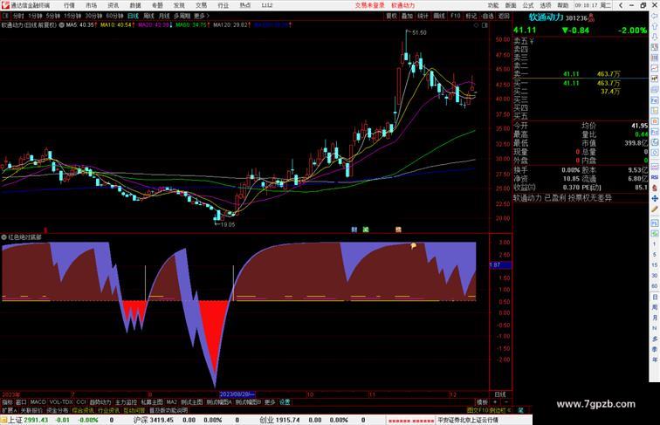Click the 上证 index in status bar
Viewport: 660px width, 425px height.
[16, 420]
